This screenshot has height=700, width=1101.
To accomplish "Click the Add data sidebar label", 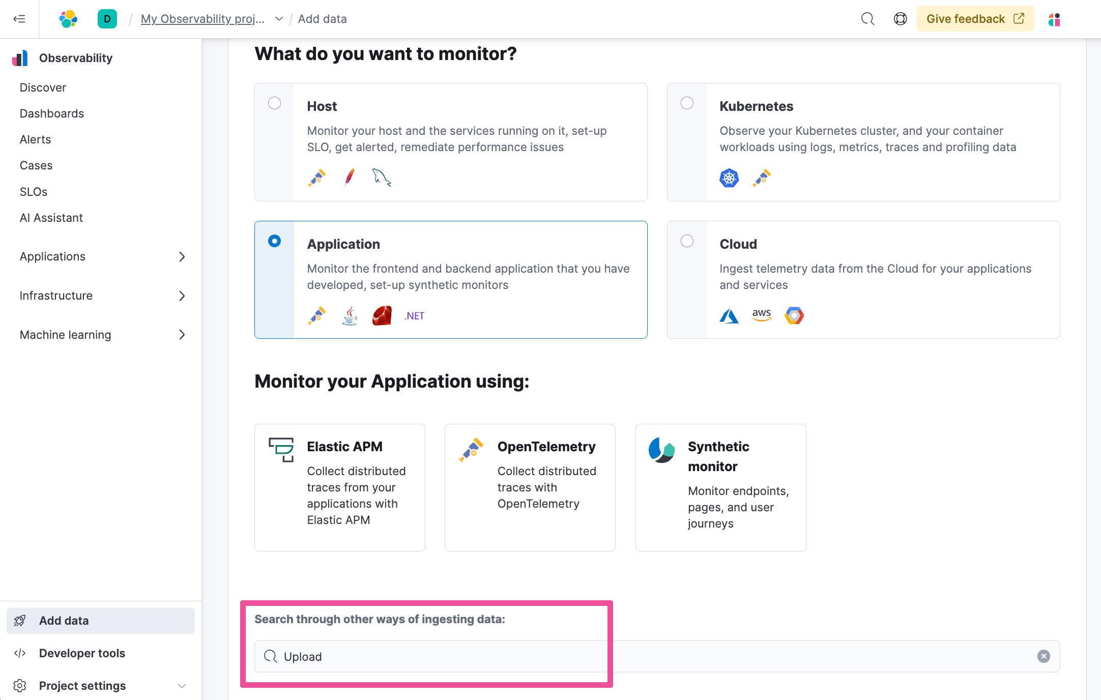I will 64,621.
